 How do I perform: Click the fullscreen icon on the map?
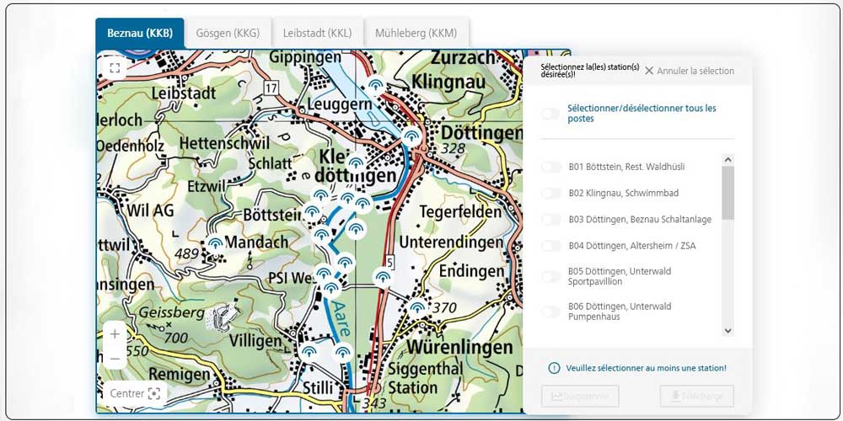(x=115, y=67)
